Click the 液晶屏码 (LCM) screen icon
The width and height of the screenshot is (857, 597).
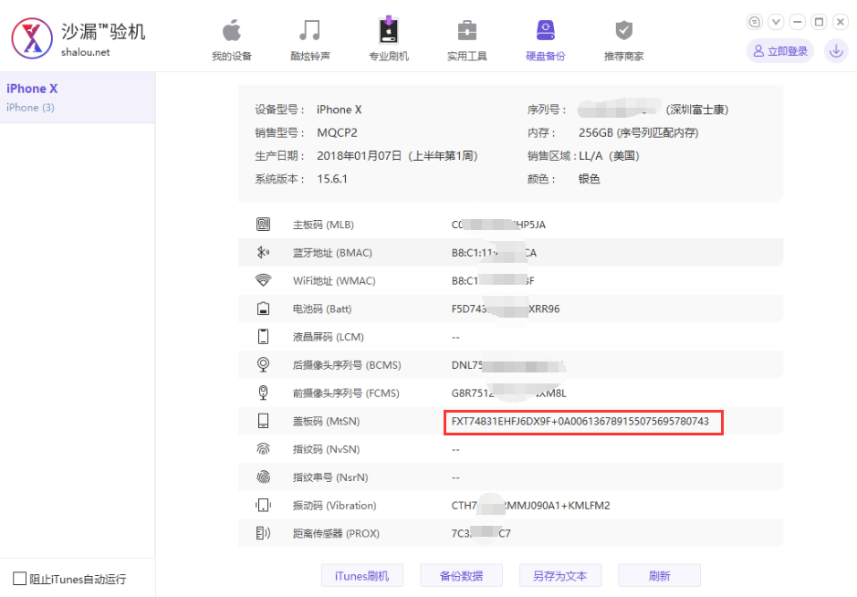click(x=264, y=336)
